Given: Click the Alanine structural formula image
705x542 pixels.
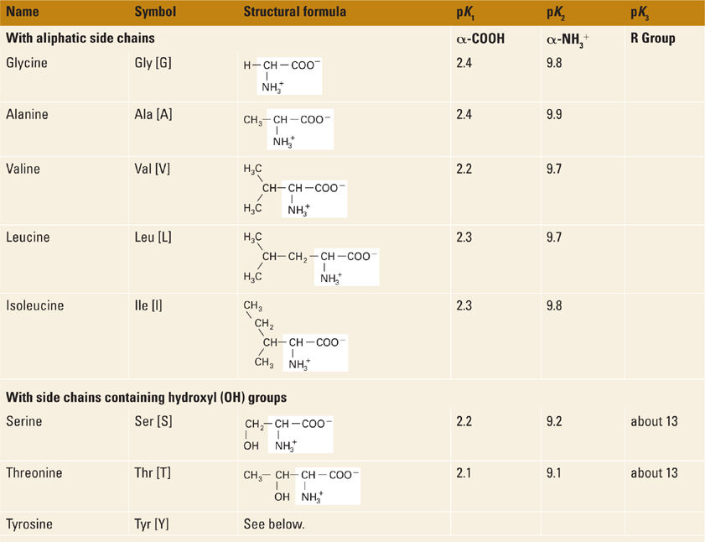Looking at the screenshot, I should tap(288, 129).
